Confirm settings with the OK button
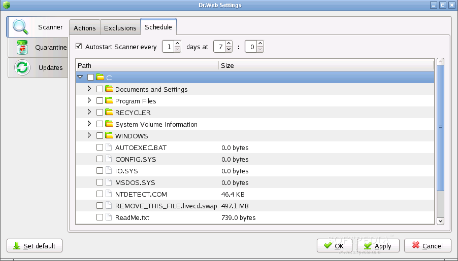458x261 pixels. (335, 246)
